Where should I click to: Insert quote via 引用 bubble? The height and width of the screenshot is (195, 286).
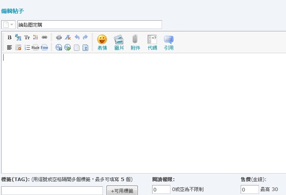click(x=169, y=42)
